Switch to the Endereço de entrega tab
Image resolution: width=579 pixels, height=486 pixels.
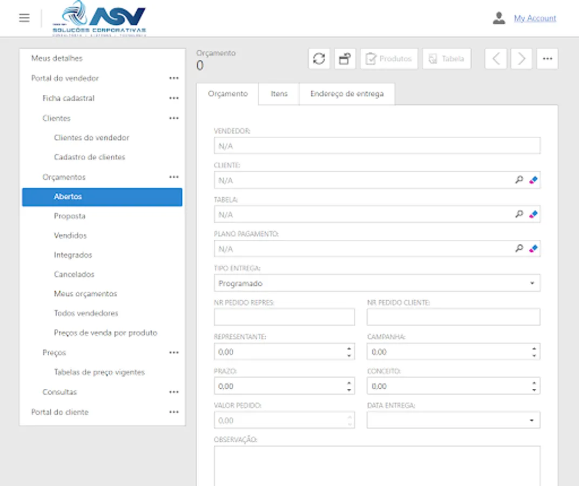click(x=347, y=94)
